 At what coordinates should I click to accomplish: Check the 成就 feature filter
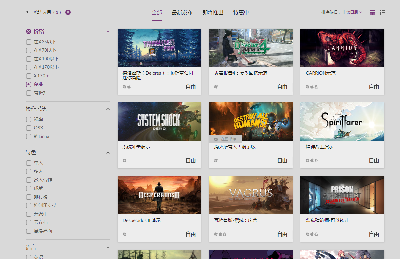28,188
